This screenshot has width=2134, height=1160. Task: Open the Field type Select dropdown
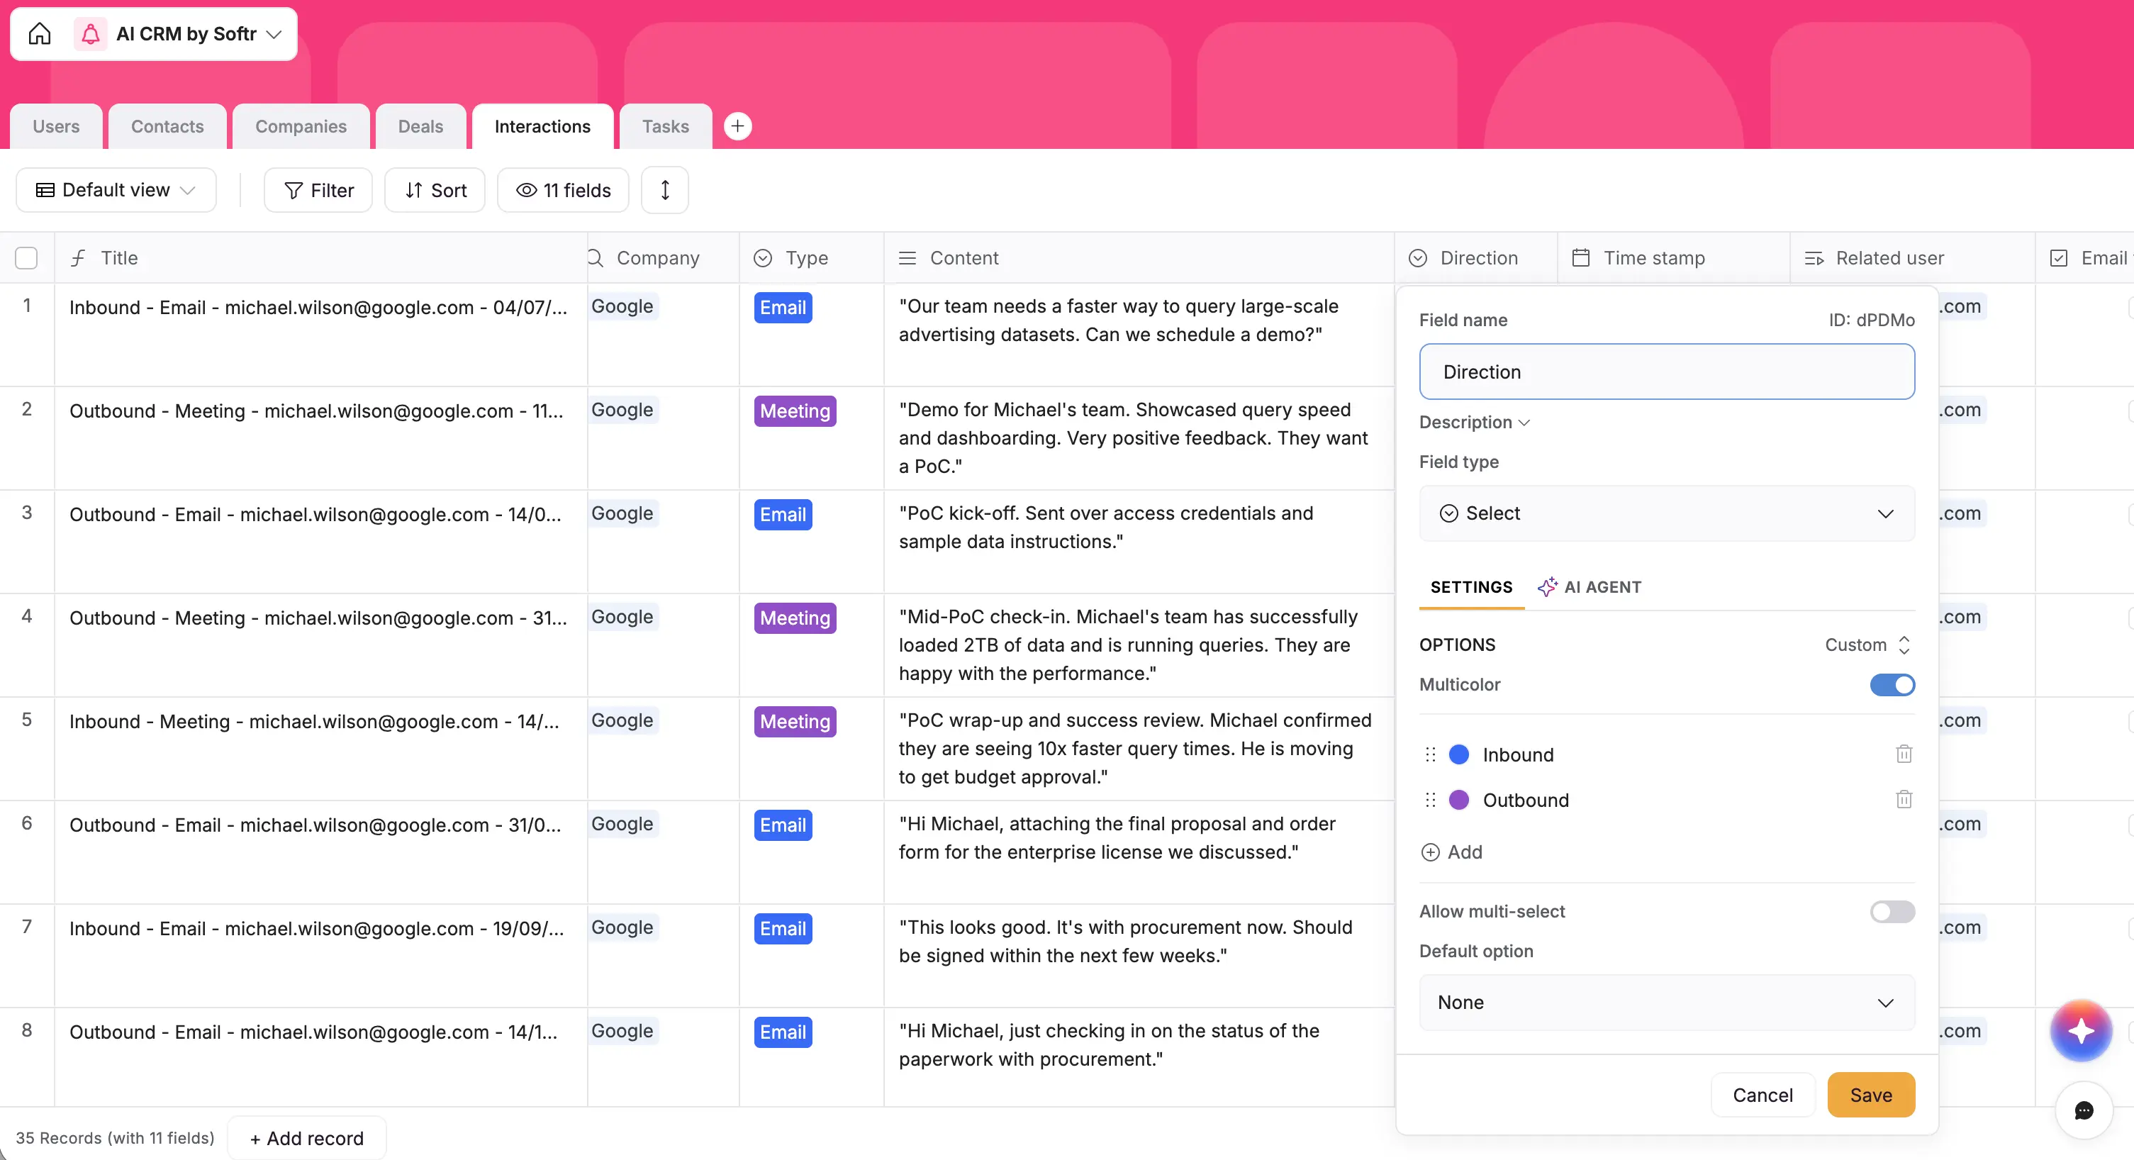(x=1666, y=513)
